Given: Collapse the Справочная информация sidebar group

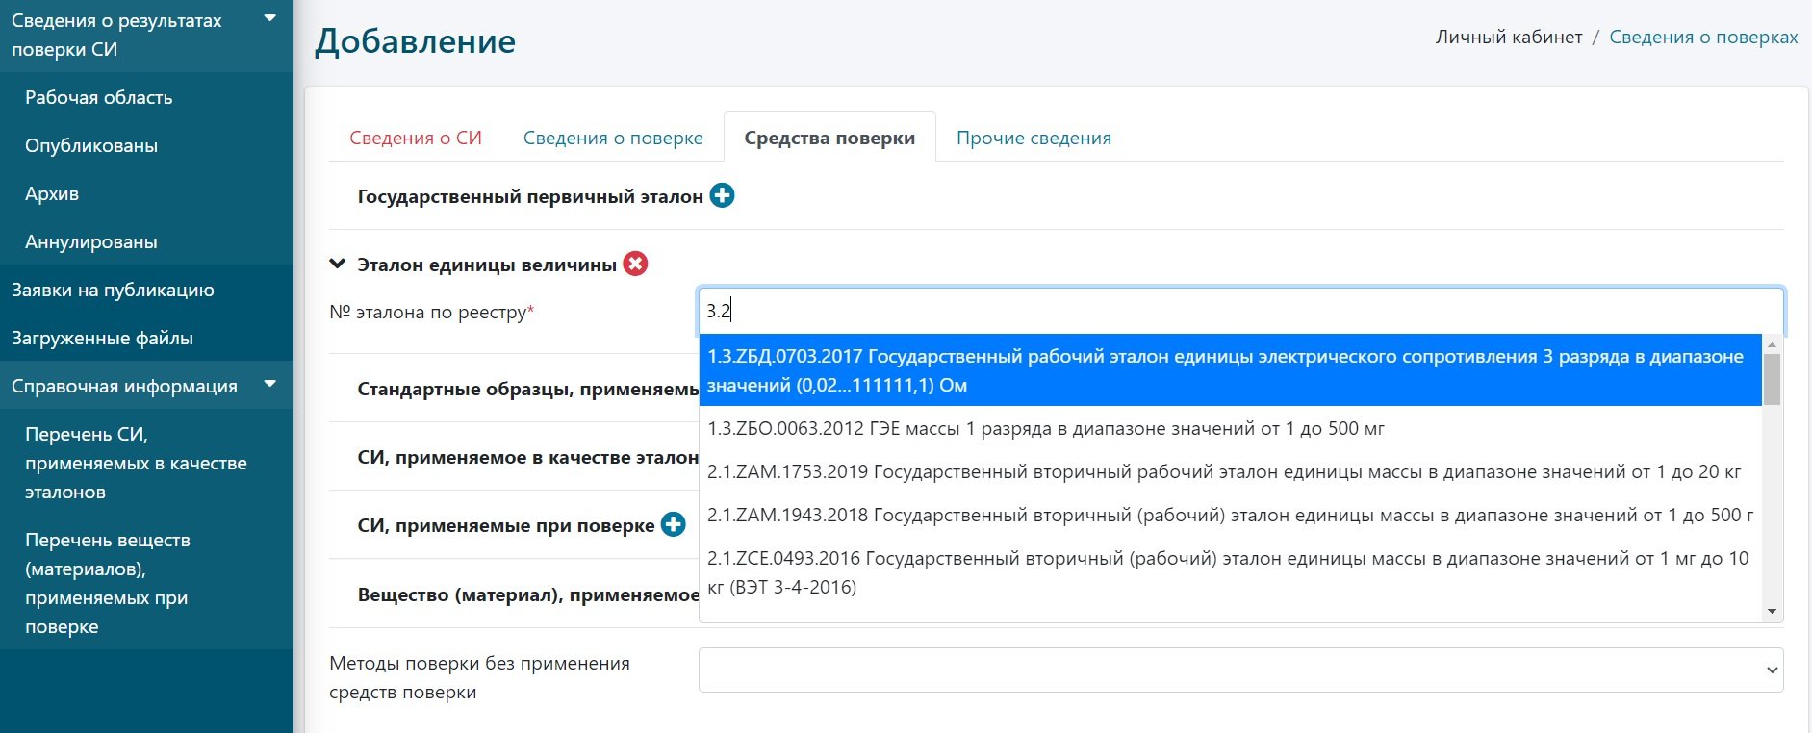Looking at the screenshot, I should [x=270, y=385].
